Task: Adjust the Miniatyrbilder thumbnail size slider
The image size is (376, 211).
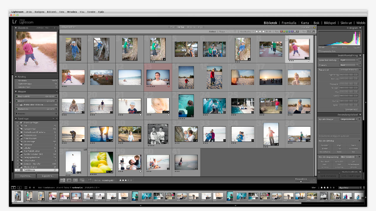Action: [301, 181]
